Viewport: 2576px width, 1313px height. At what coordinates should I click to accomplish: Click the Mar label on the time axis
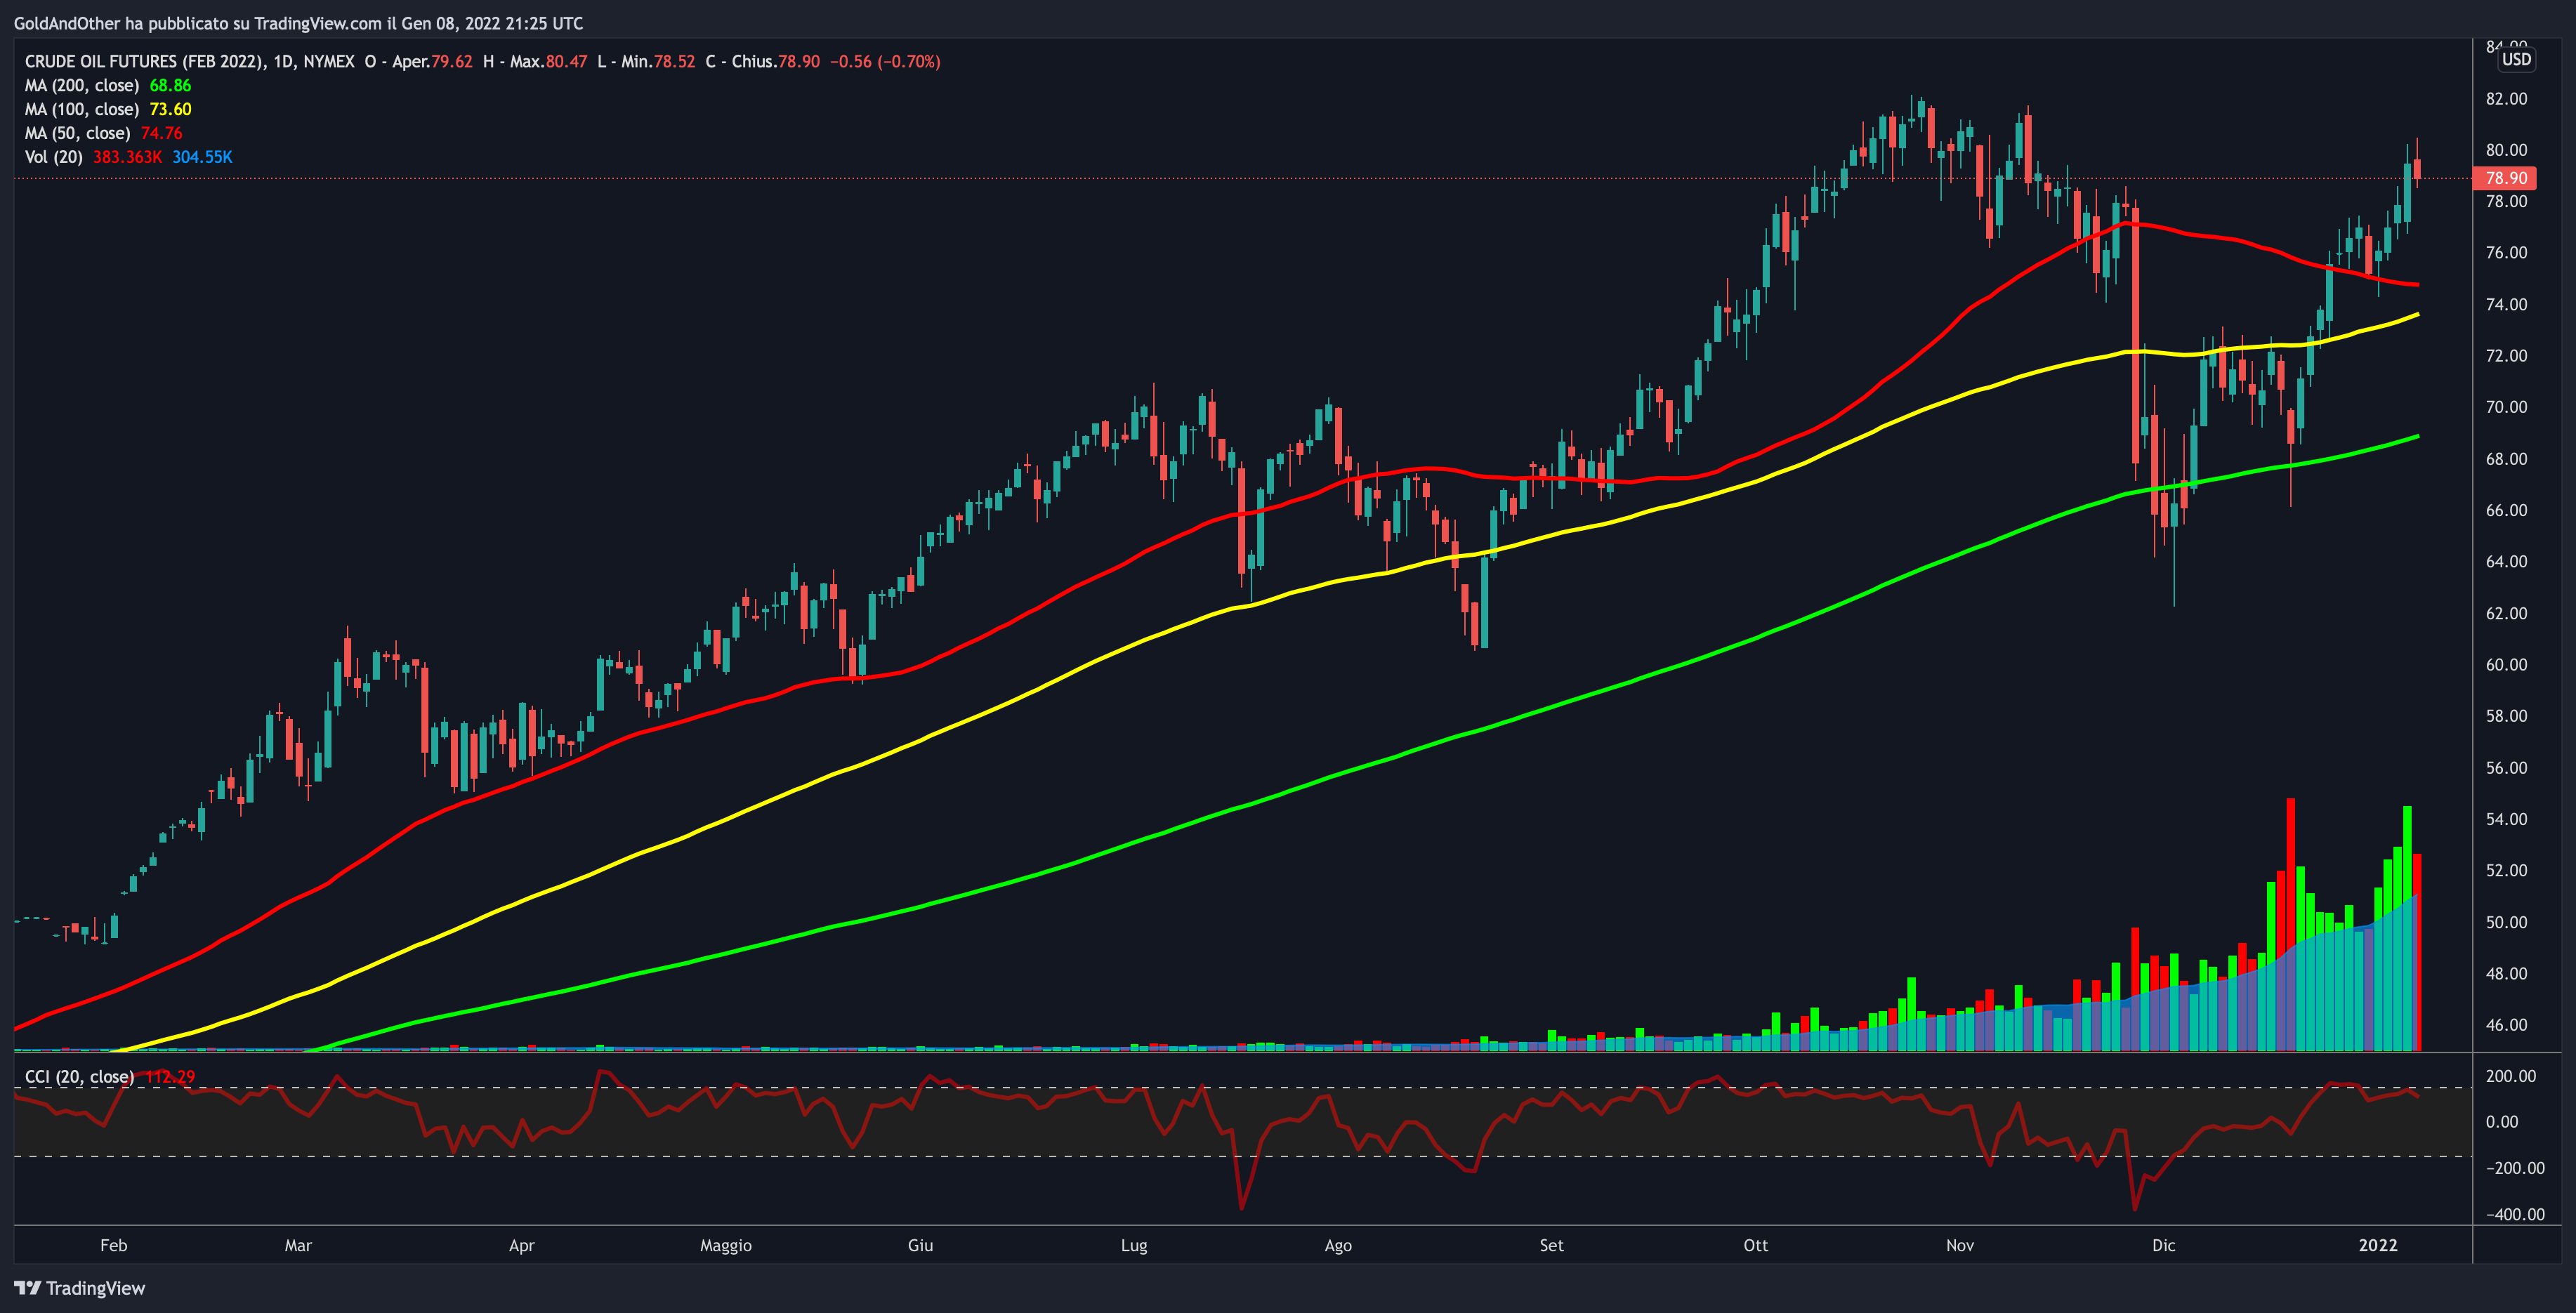(298, 1245)
